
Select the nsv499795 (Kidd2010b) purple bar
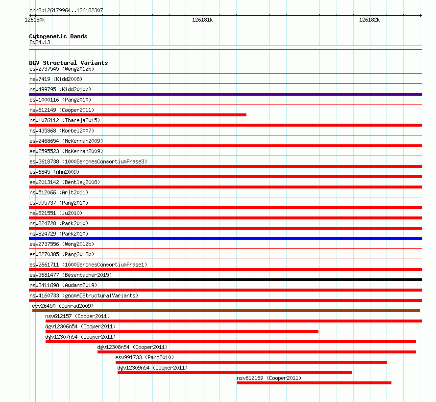(x=225, y=94)
